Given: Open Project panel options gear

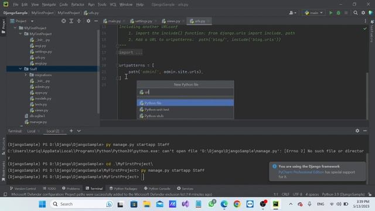Looking at the screenshot, I should [x=88, y=21].
